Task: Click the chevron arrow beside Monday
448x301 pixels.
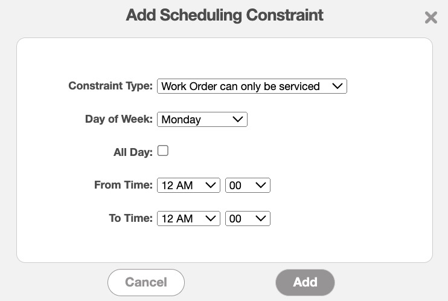Action: click(x=237, y=120)
